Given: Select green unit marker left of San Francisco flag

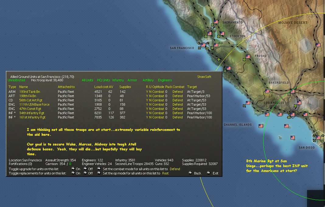Looking at the screenshot, I should pos(199,48).
